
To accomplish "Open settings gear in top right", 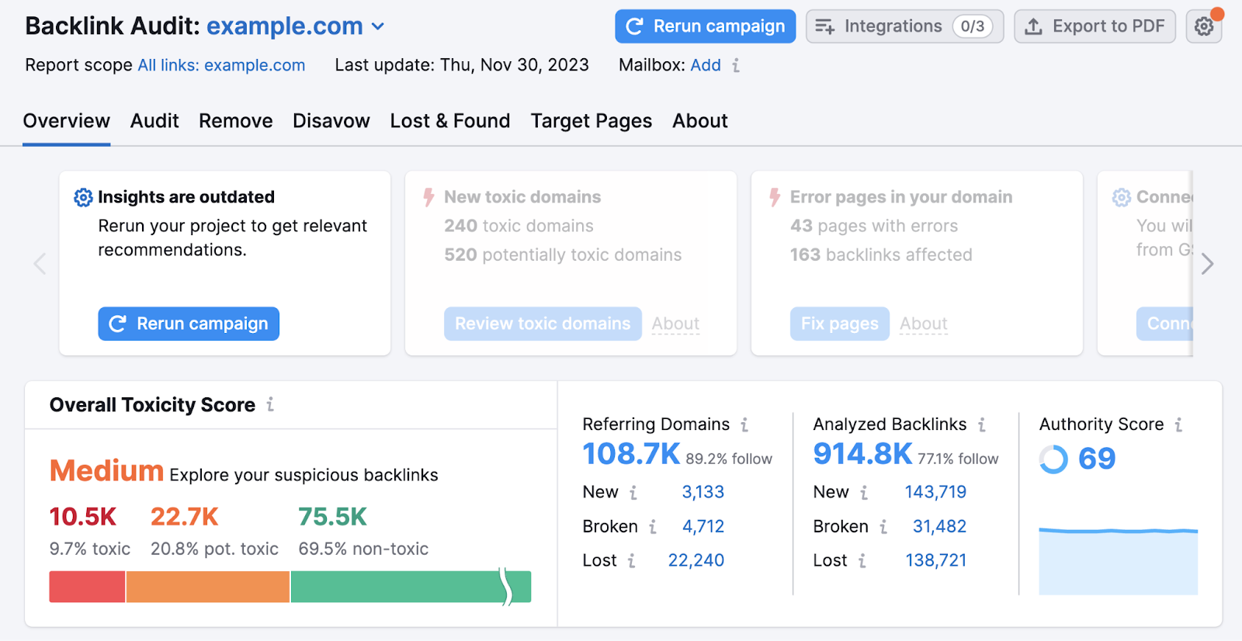I will (x=1203, y=26).
